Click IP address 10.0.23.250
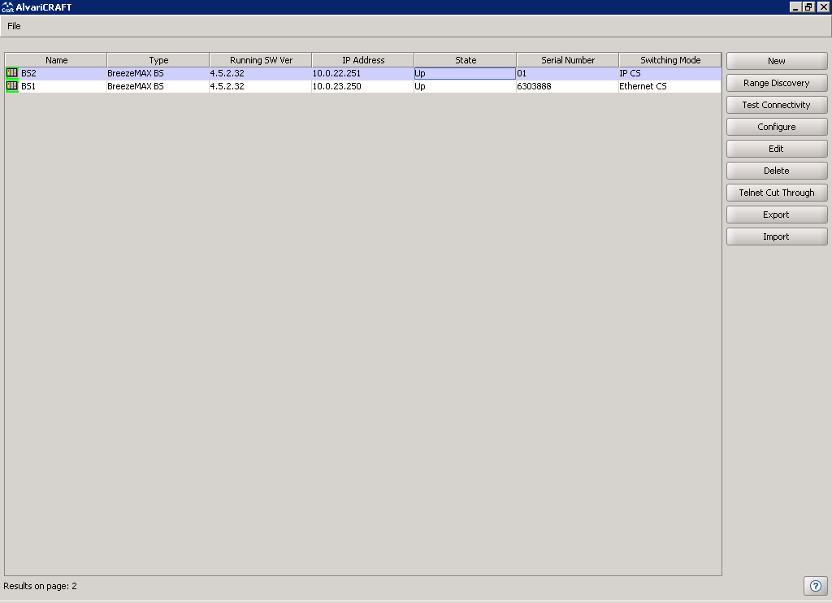 [x=336, y=86]
